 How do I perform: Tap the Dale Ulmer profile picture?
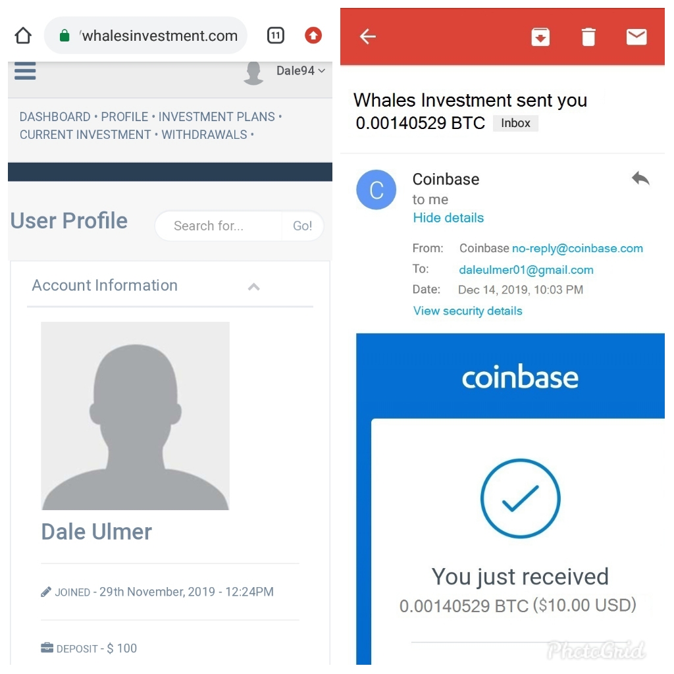click(x=135, y=416)
